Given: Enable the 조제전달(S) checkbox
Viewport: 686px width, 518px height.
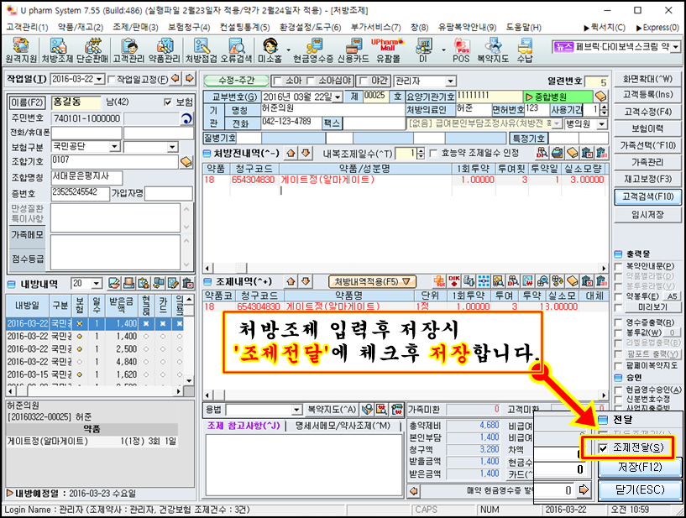Looking at the screenshot, I should click(604, 447).
